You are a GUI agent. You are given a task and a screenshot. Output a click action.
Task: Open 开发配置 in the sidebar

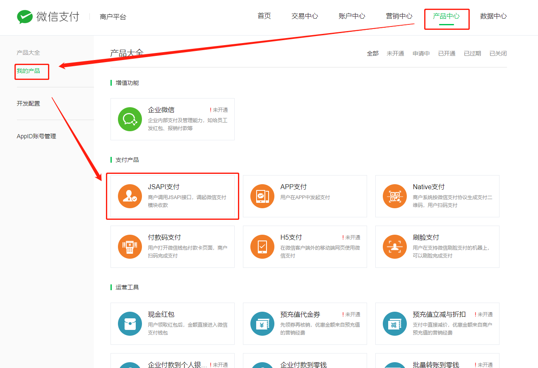point(28,103)
